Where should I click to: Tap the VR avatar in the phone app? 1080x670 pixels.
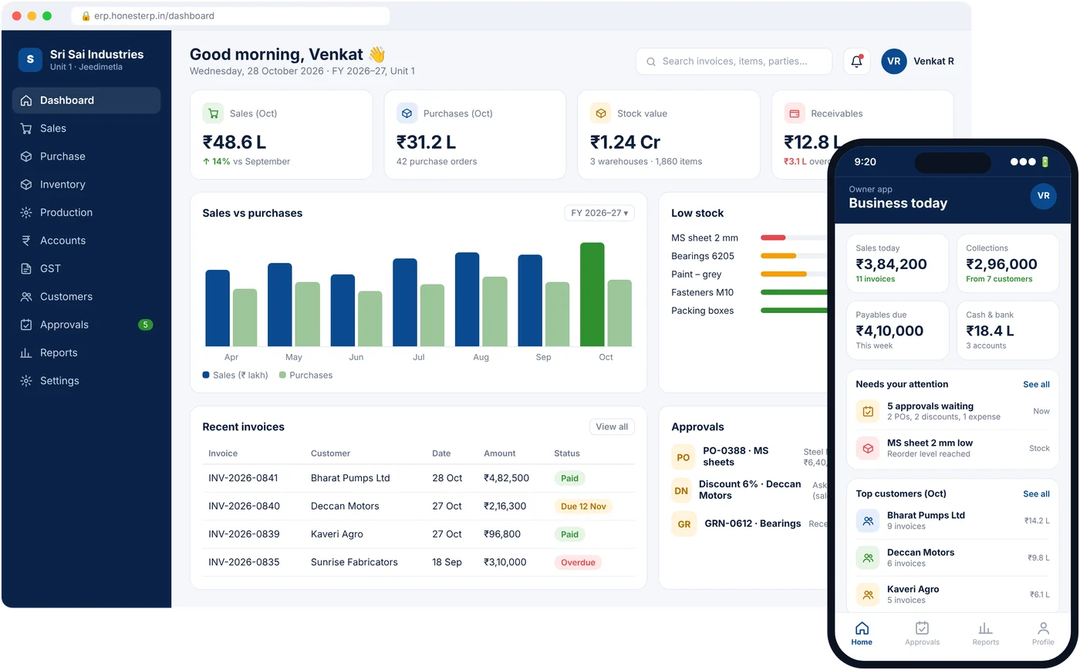[1044, 196]
